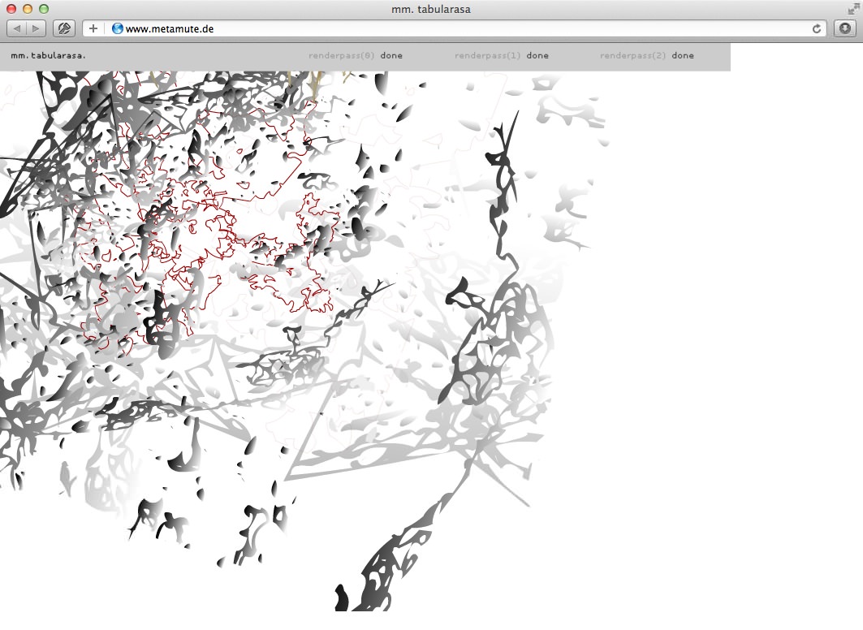Select the renderpass(1) label

488,56
